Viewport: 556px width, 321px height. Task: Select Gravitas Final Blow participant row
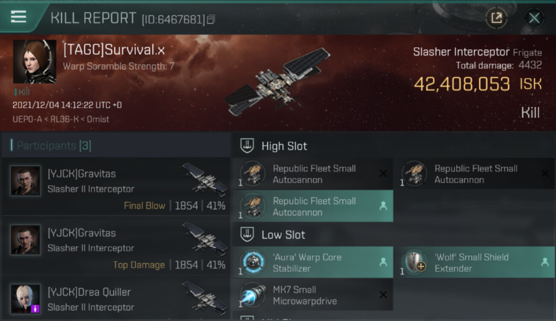point(116,187)
